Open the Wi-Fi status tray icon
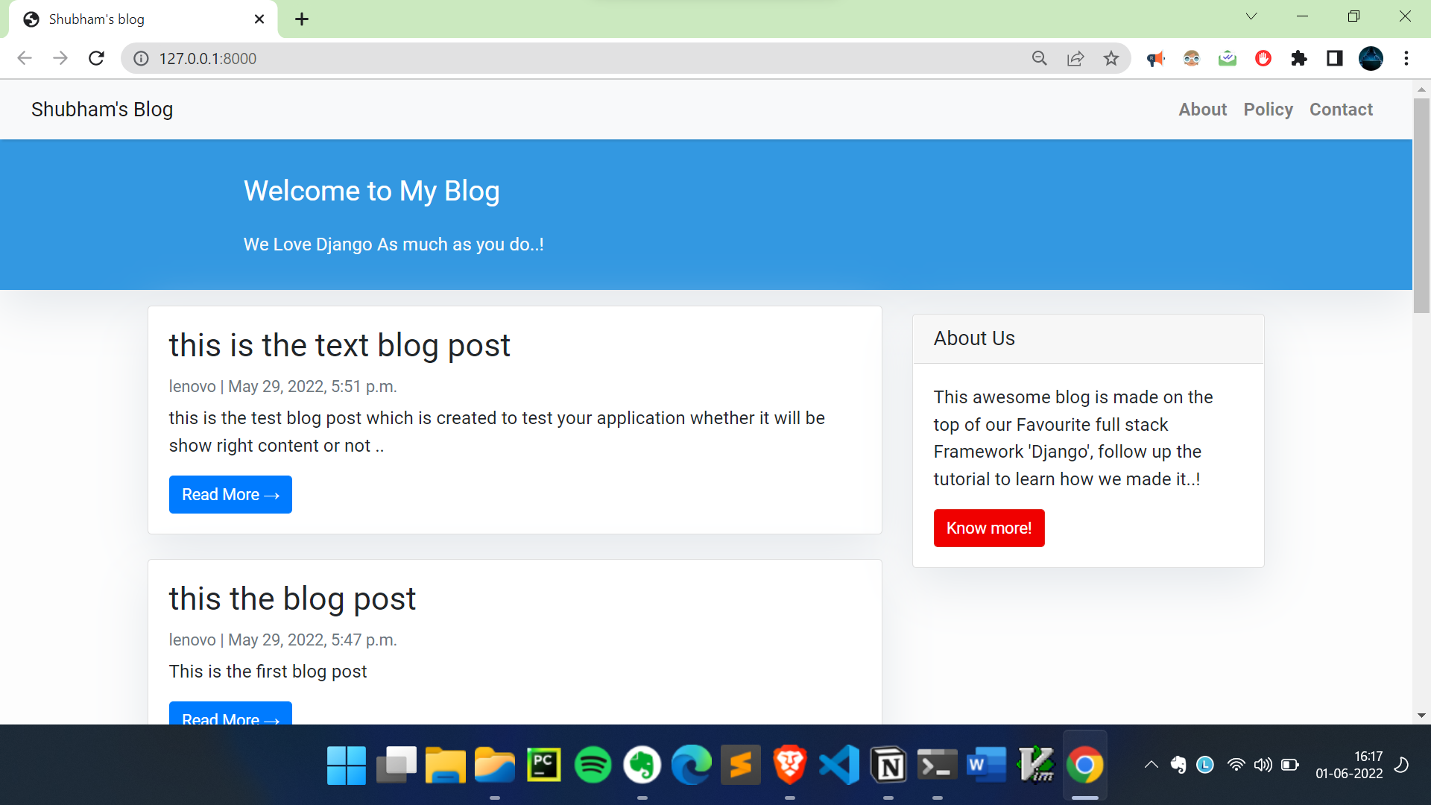1431x805 pixels. 1236,765
